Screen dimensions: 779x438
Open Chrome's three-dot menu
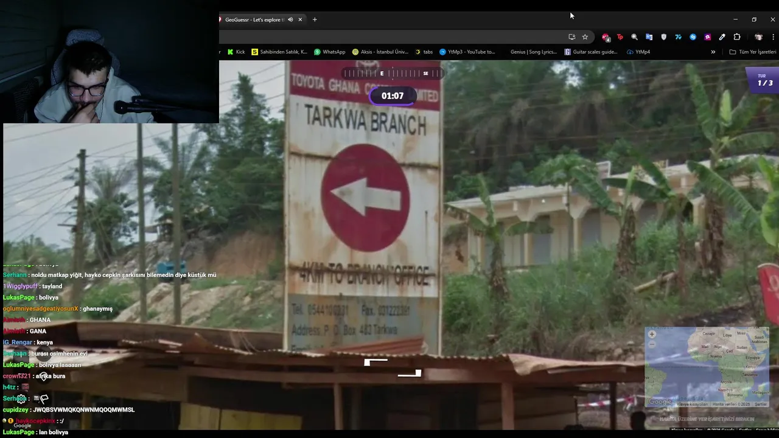[773, 37]
